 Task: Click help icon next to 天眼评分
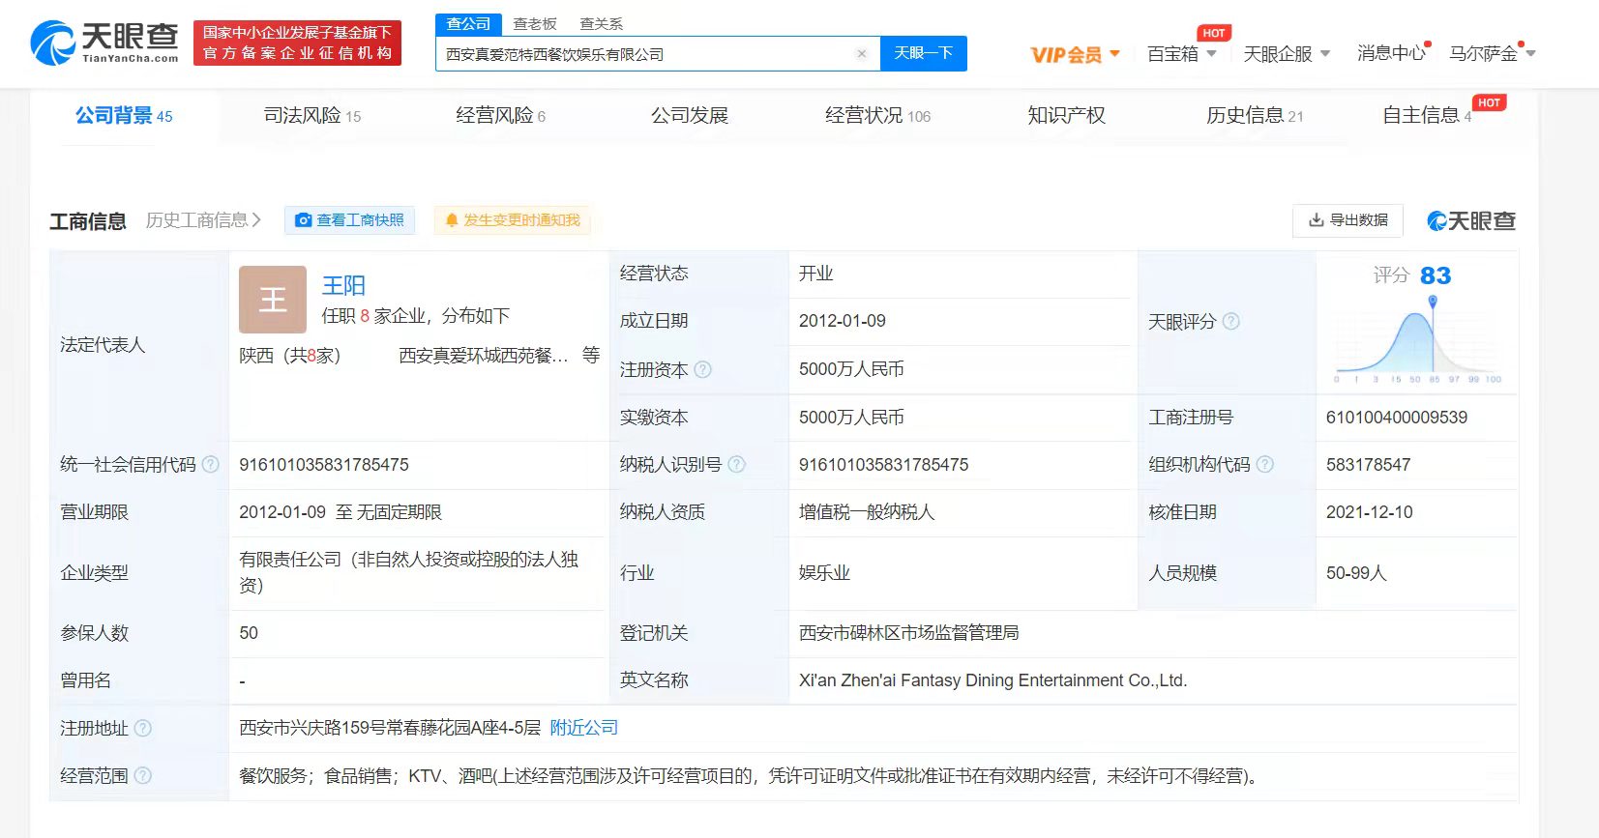(1231, 322)
